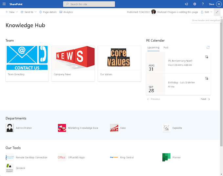Go to Next calendar page

click(x=205, y=99)
